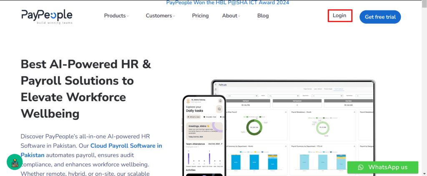Click the page's vertical scrollbar
This screenshot has height=176, width=427.
pos(424,83)
